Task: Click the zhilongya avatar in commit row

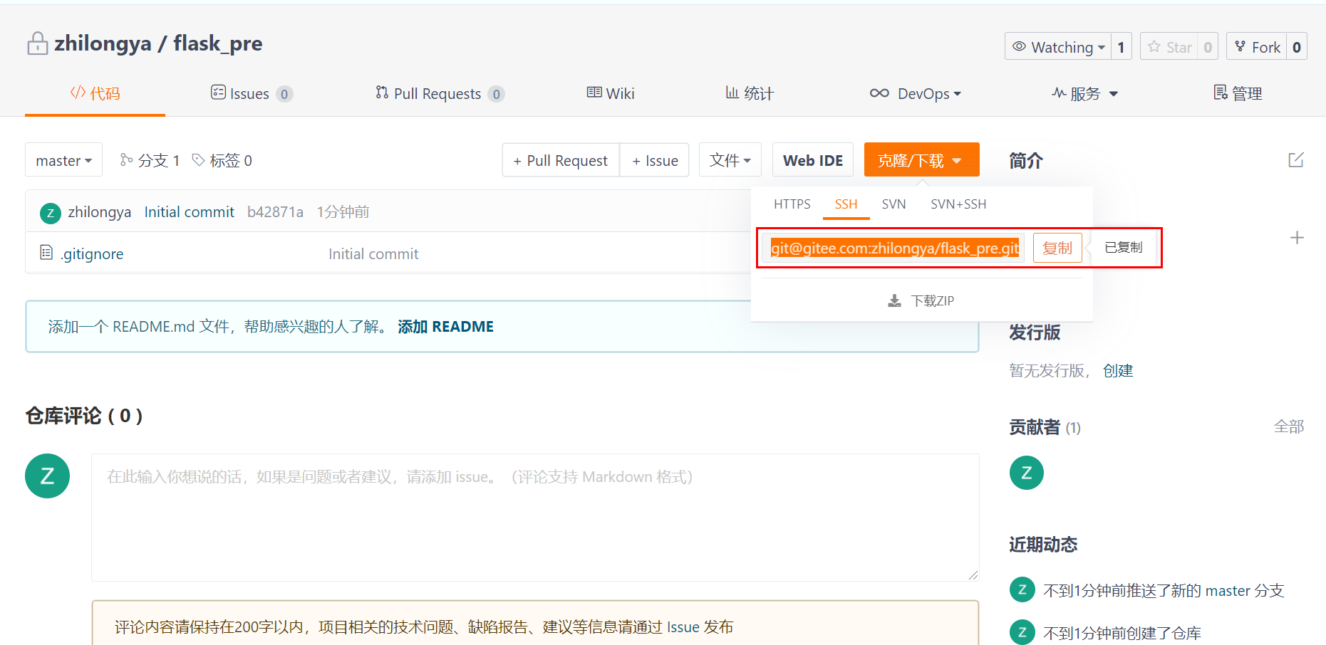Action: coord(51,213)
